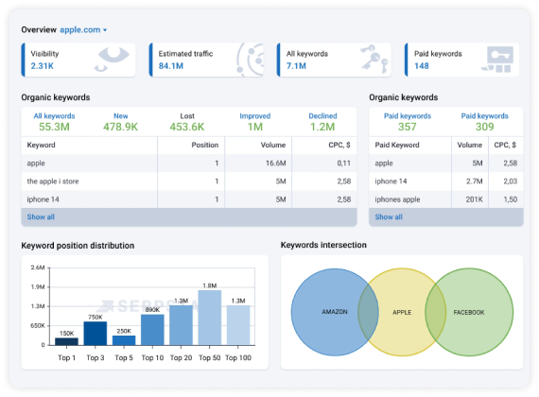Select the Paid keywords 309 tab
The width and height of the screenshot is (539, 397).
[485, 122]
